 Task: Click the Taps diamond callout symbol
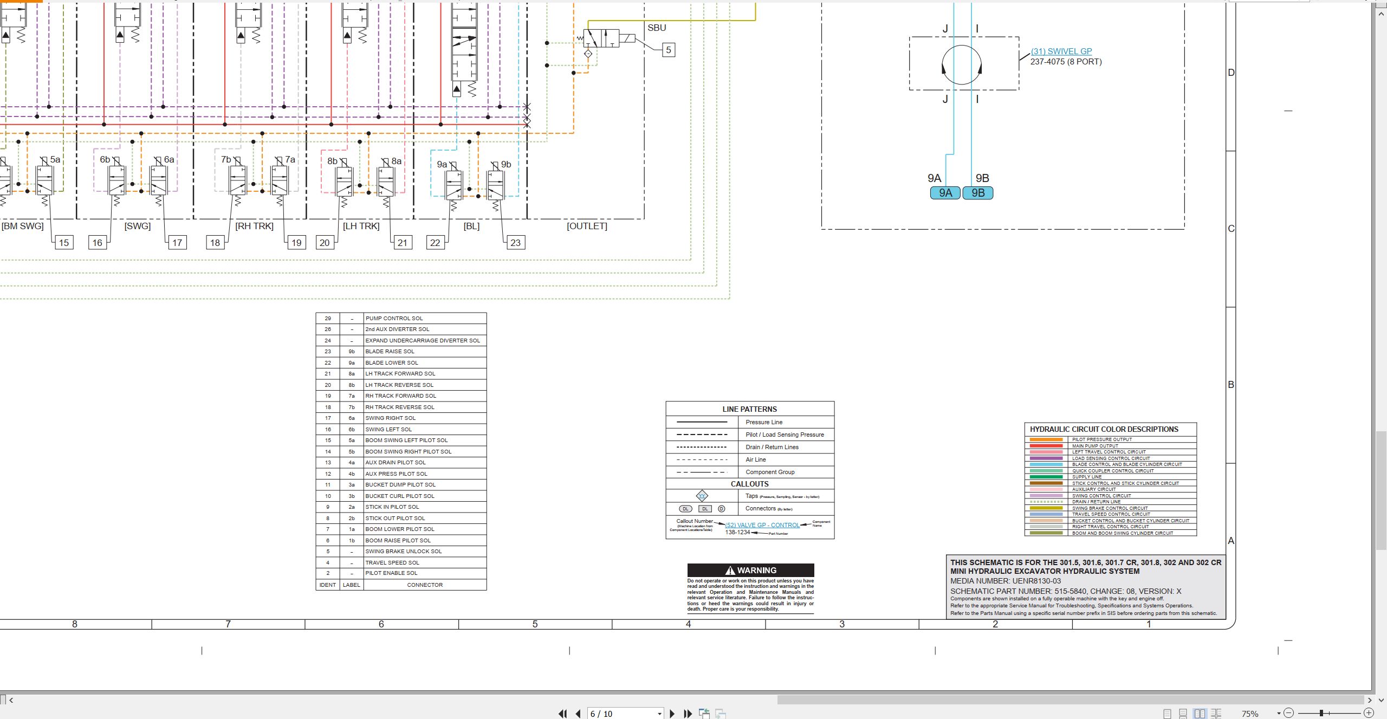click(702, 496)
